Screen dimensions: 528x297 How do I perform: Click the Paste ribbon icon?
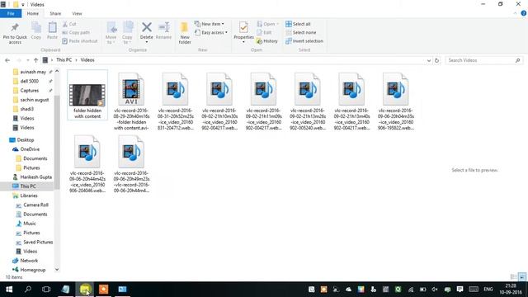click(x=52, y=27)
